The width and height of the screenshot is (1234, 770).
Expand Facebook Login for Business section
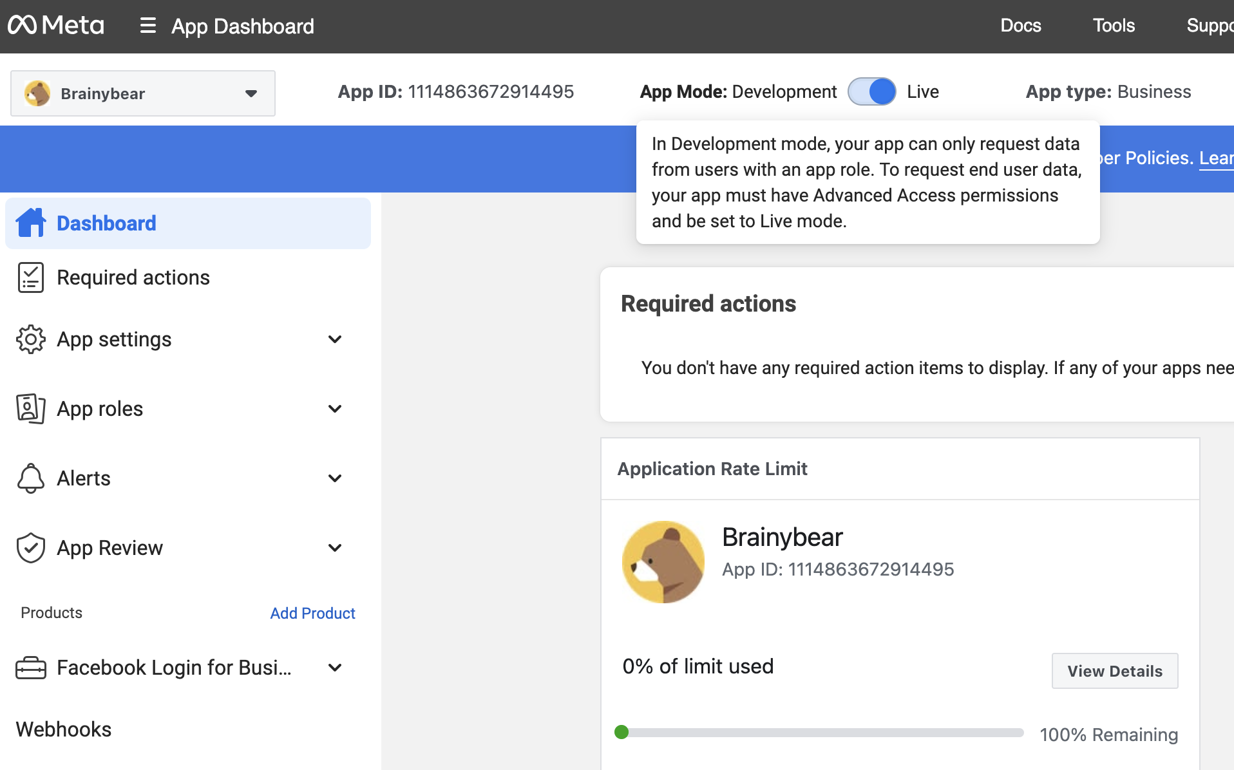[335, 668]
